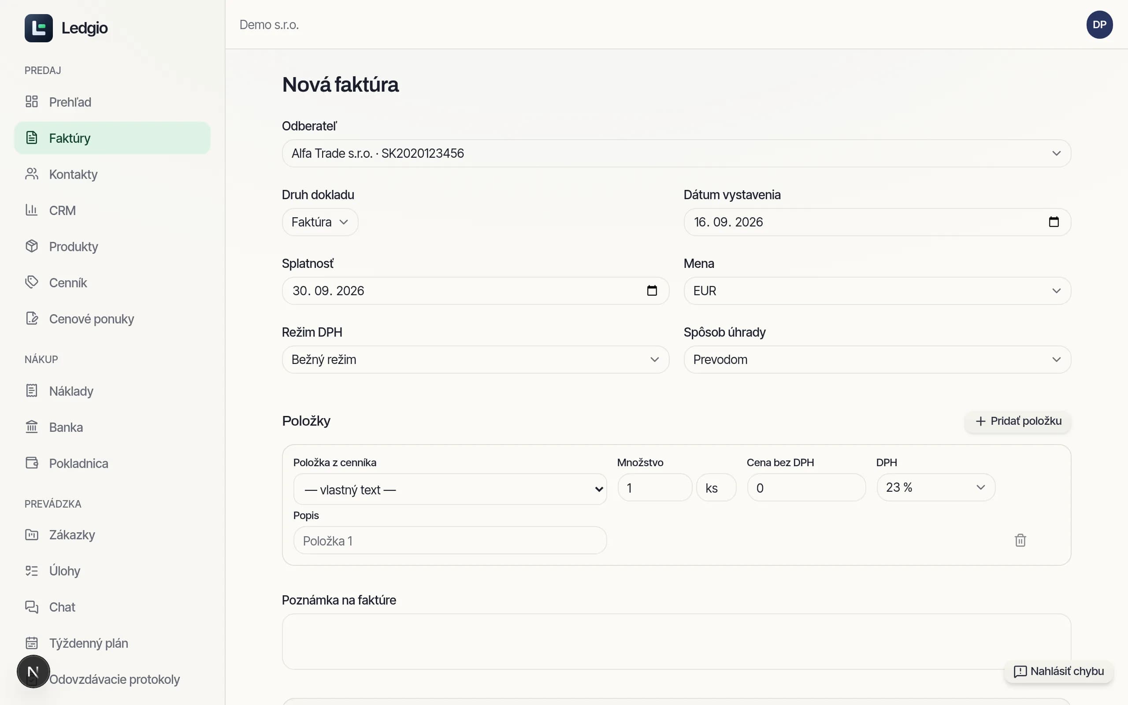
Task: Click the Produkty box icon
Action: point(32,246)
